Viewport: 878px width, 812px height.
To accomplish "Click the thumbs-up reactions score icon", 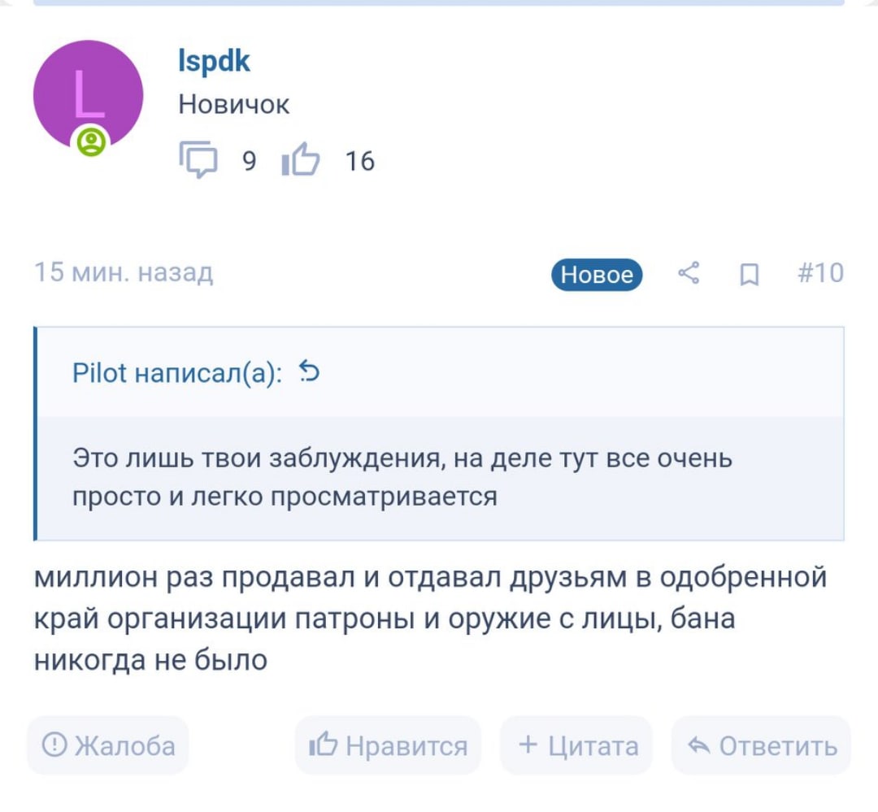I will 300,160.
